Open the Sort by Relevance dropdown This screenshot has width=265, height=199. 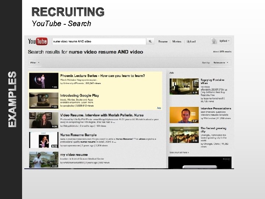click(220, 63)
